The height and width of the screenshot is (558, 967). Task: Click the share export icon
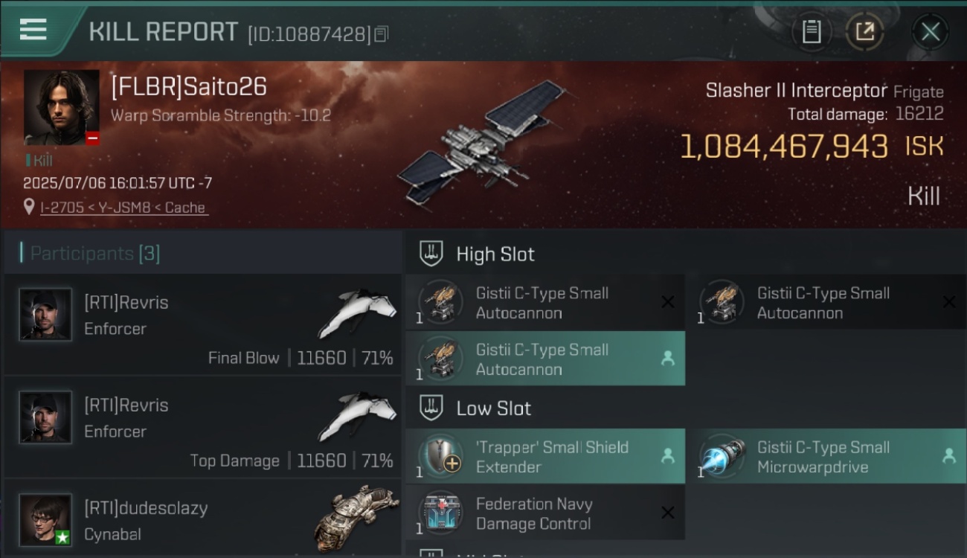click(x=864, y=32)
